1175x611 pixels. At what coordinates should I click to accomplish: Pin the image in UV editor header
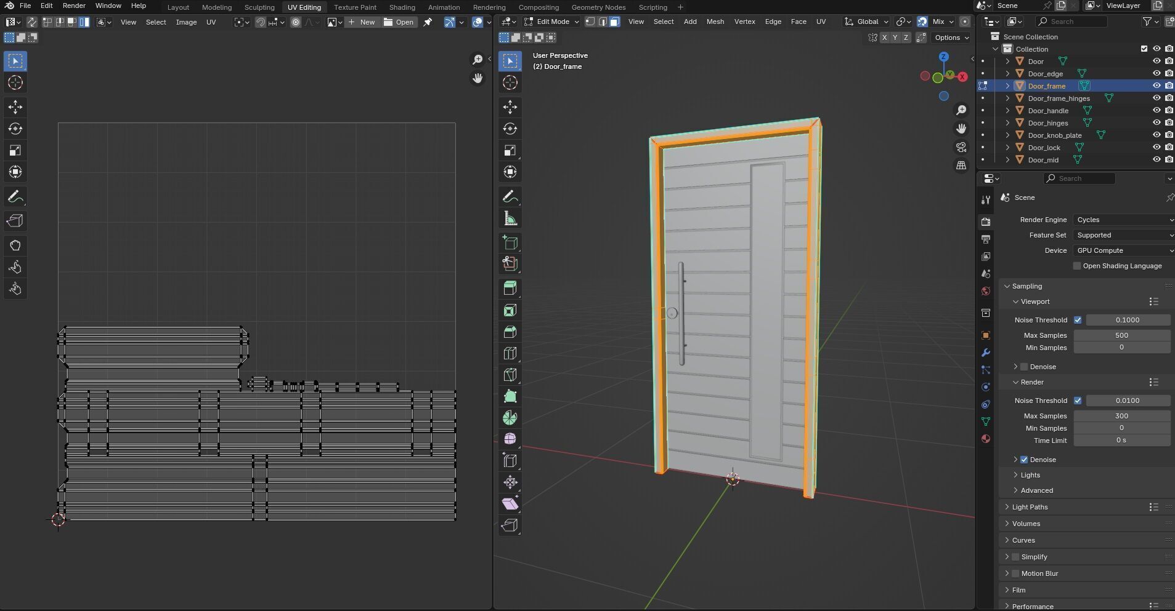click(428, 22)
